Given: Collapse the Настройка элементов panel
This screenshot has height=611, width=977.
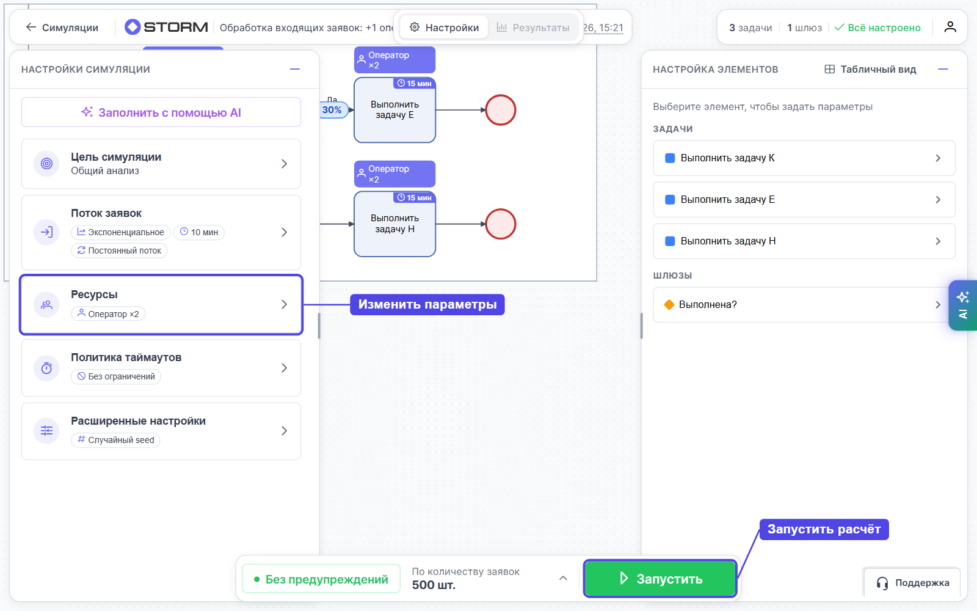Looking at the screenshot, I should [x=943, y=69].
